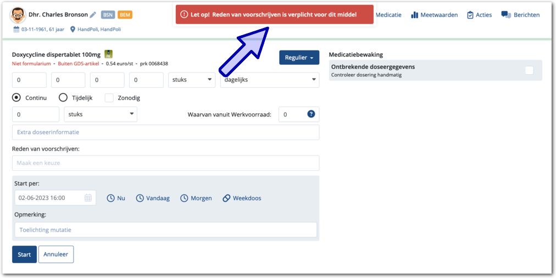556x278 pixels.
Task: Click the Annuleer button
Action: point(56,254)
